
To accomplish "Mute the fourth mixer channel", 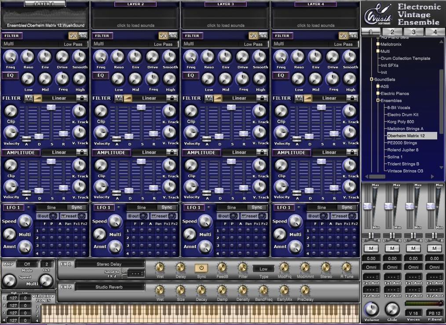I will click(x=434, y=248).
